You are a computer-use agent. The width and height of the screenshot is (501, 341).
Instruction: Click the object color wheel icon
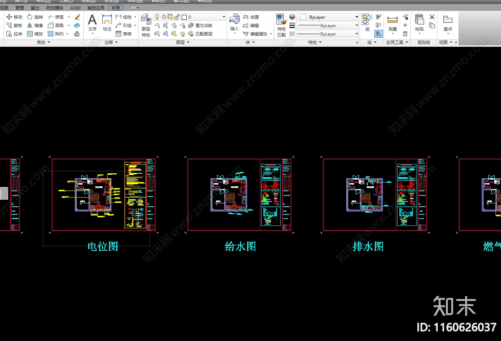pyautogui.click(x=292, y=17)
